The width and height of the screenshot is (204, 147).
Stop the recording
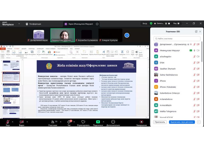point(169,24)
